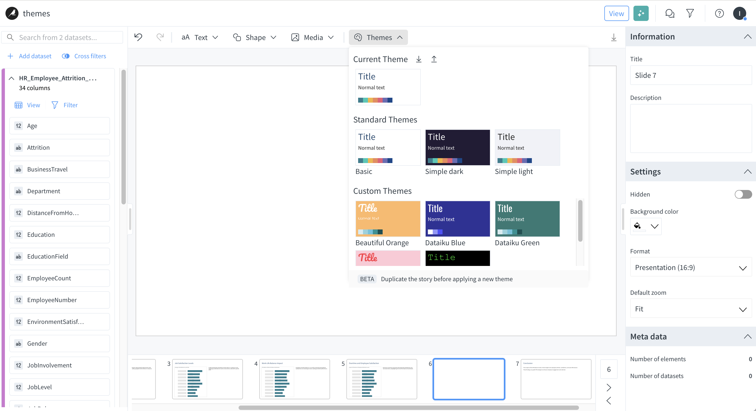Open the Background color picker
756x411 pixels.
click(x=646, y=226)
